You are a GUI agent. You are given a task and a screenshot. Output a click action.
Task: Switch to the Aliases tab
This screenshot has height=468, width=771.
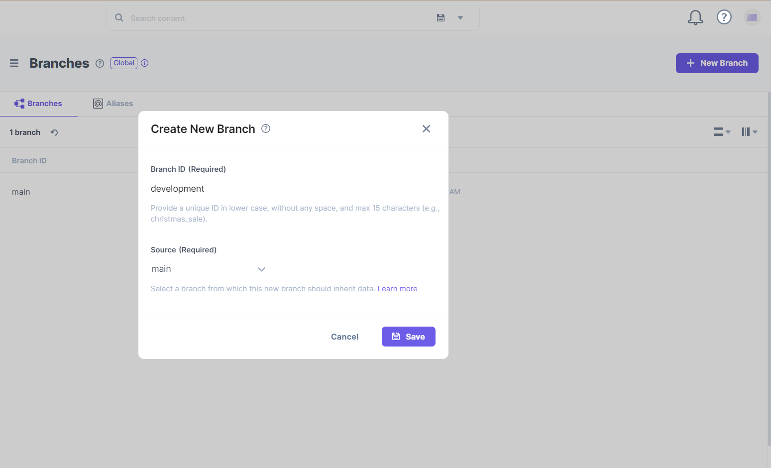click(x=113, y=103)
